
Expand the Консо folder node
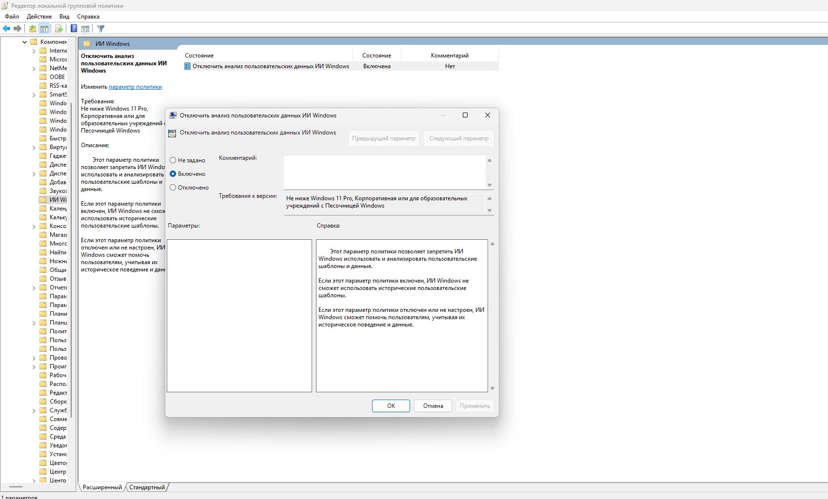coord(34,226)
